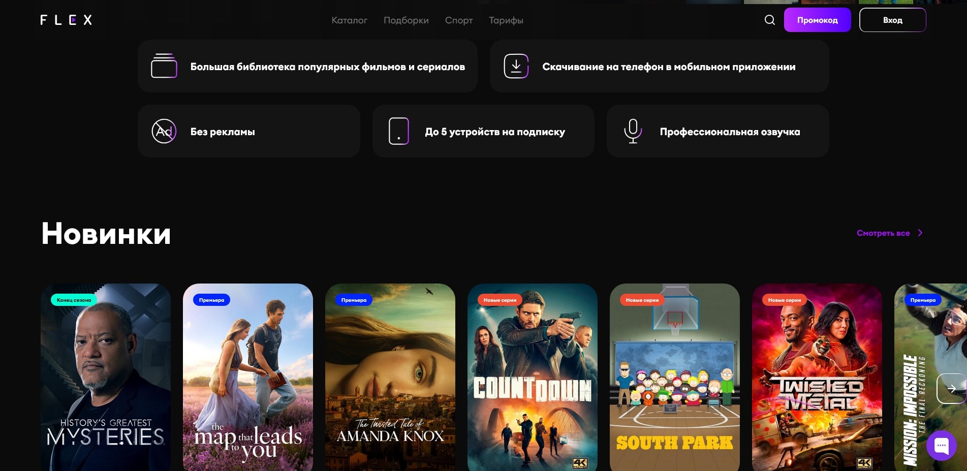The height and width of the screenshot is (471, 967).
Task: Go to Подборки section
Action: 406,20
